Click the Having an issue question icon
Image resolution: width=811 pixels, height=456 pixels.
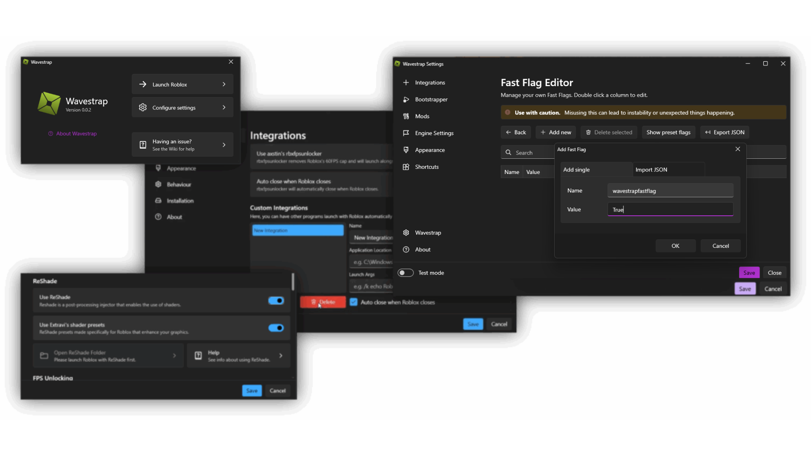click(x=143, y=145)
